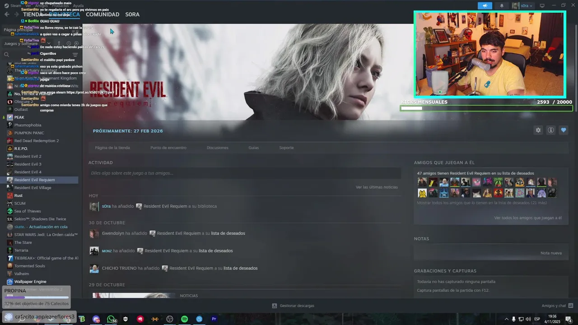578x325 pixels.
Task: Open the network icon in system tray
Action: tap(521, 319)
